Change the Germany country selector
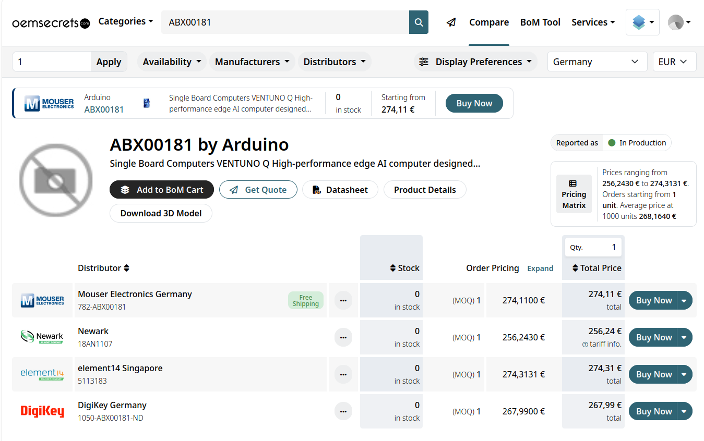The image size is (704, 441). coord(597,62)
